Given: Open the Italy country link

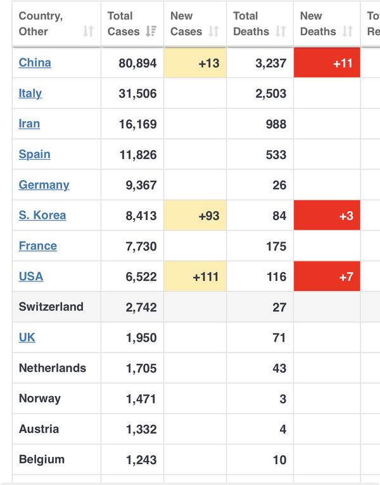Looking at the screenshot, I should click(x=30, y=93).
